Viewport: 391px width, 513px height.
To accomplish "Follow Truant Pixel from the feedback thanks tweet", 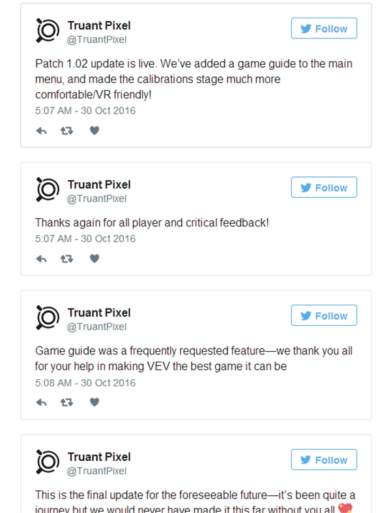I will (324, 187).
